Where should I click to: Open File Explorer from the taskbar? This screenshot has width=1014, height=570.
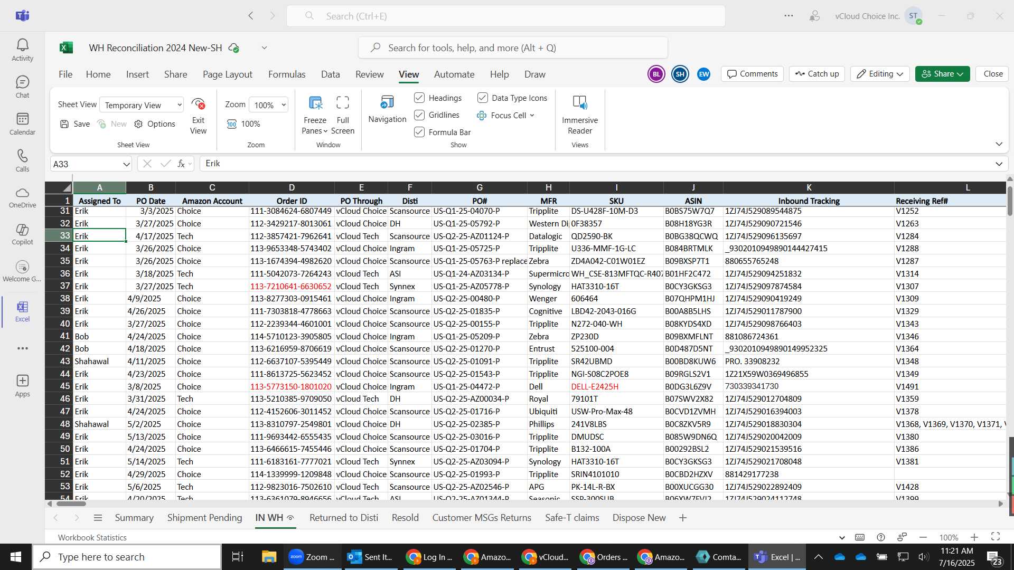click(269, 557)
